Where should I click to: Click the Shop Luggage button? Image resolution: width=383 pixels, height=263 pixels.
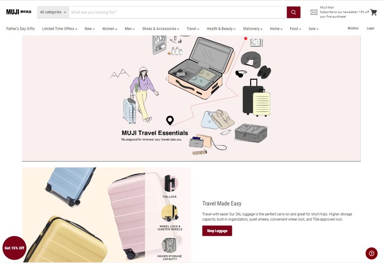[x=217, y=231]
